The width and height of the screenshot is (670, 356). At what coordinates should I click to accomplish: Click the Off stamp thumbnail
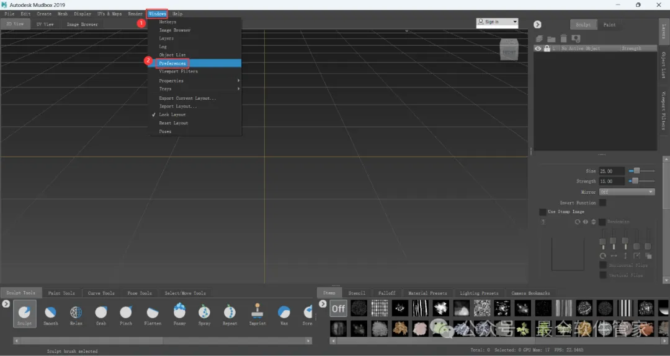point(339,308)
